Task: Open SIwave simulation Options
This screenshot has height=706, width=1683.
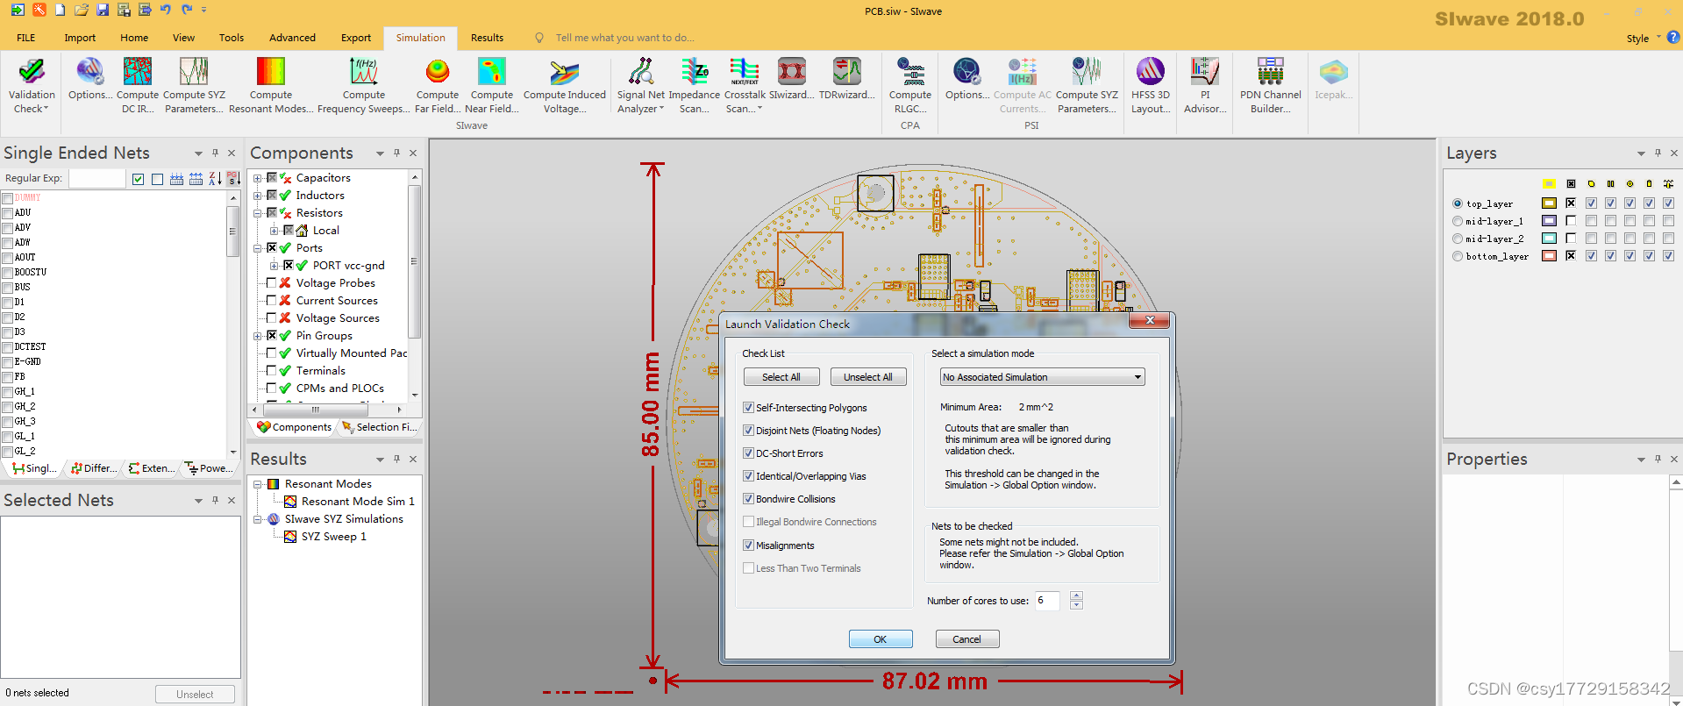Action: [x=89, y=80]
